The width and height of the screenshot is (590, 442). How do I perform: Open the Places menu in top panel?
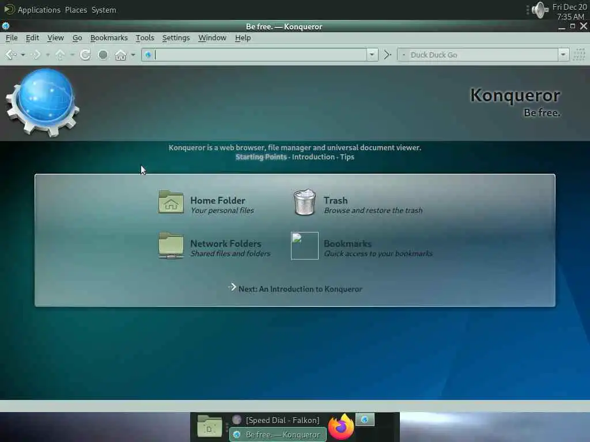click(75, 10)
